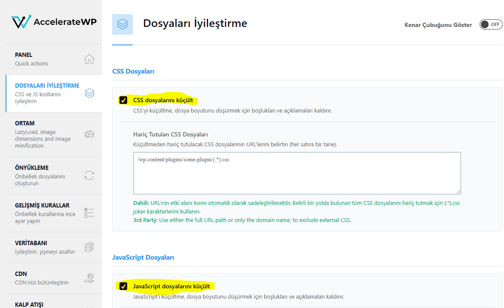The width and height of the screenshot is (504, 308).
Task: Click the AccelerateWP logo
Action: (x=54, y=22)
